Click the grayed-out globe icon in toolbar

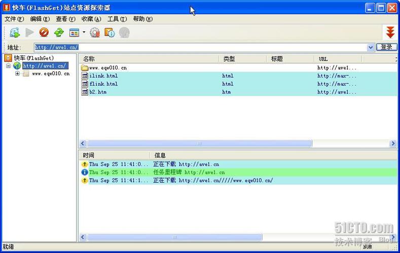[125, 32]
